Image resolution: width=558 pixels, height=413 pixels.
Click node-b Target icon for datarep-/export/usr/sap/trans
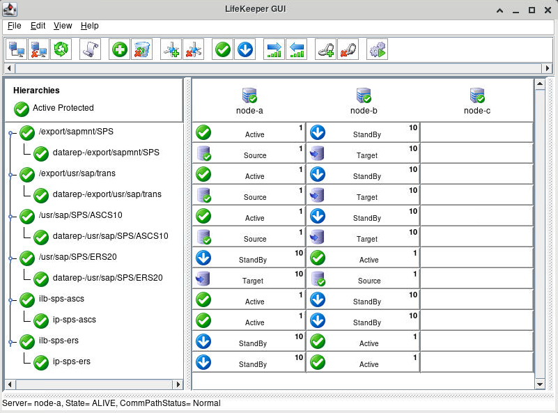coord(317,195)
